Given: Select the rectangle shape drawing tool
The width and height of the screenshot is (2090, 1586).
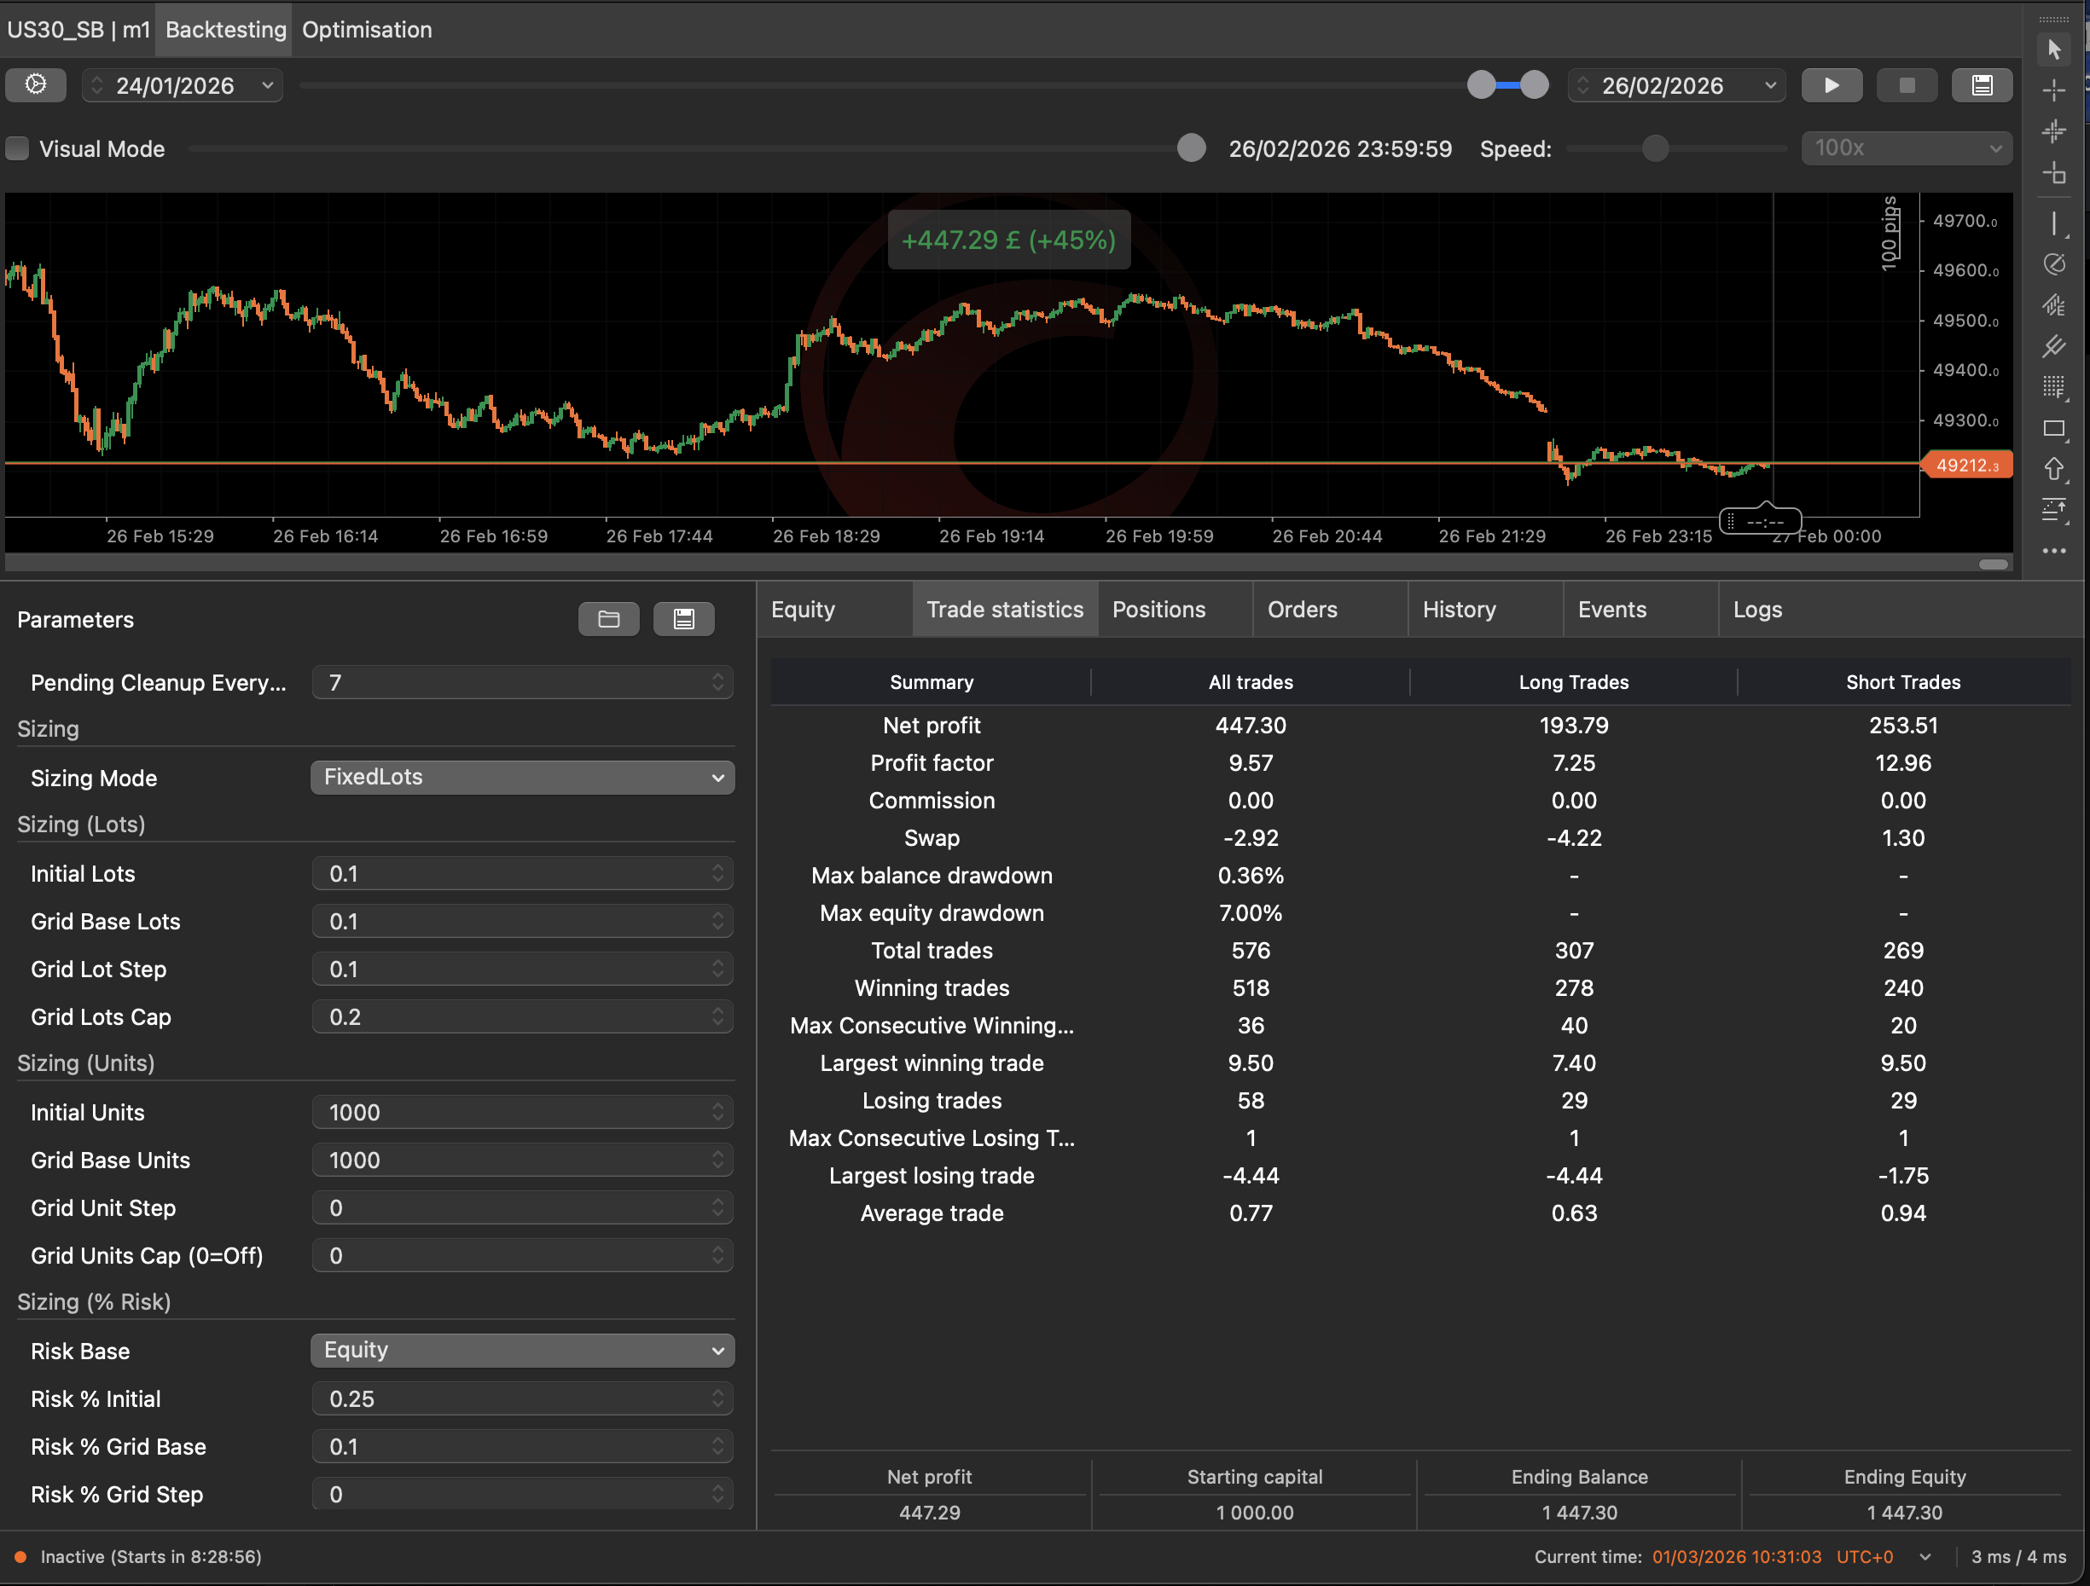Looking at the screenshot, I should (x=2053, y=429).
